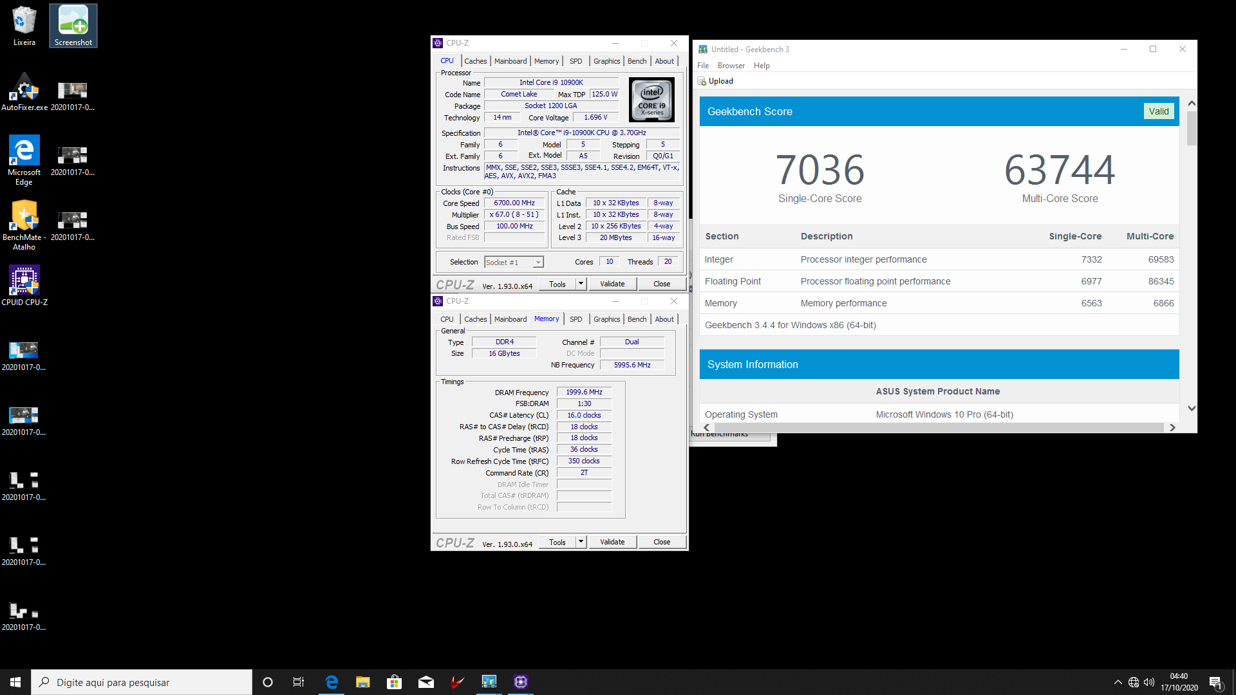Click Validate button in lower CPU-Z
The image size is (1236, 695).
coord(612,542)
